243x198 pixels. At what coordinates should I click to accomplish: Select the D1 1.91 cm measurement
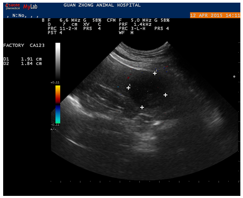(x=23, y=59)
